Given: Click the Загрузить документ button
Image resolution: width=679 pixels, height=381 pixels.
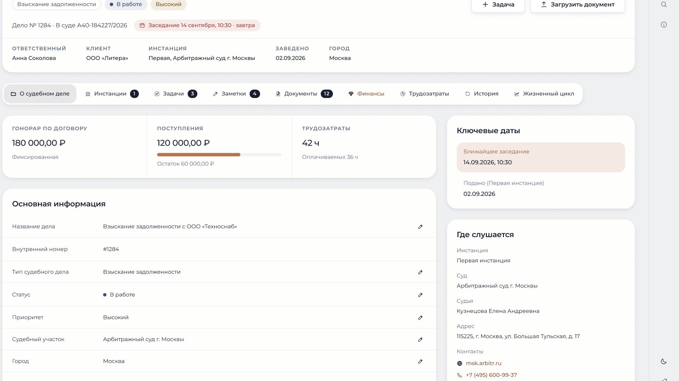Looking at the screenshot, I should (x=577, y=5).
